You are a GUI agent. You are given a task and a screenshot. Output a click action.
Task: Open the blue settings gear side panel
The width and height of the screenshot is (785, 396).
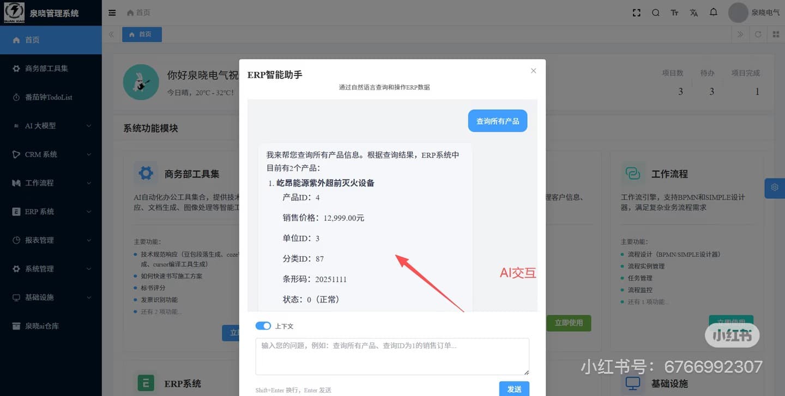(775, 188)
